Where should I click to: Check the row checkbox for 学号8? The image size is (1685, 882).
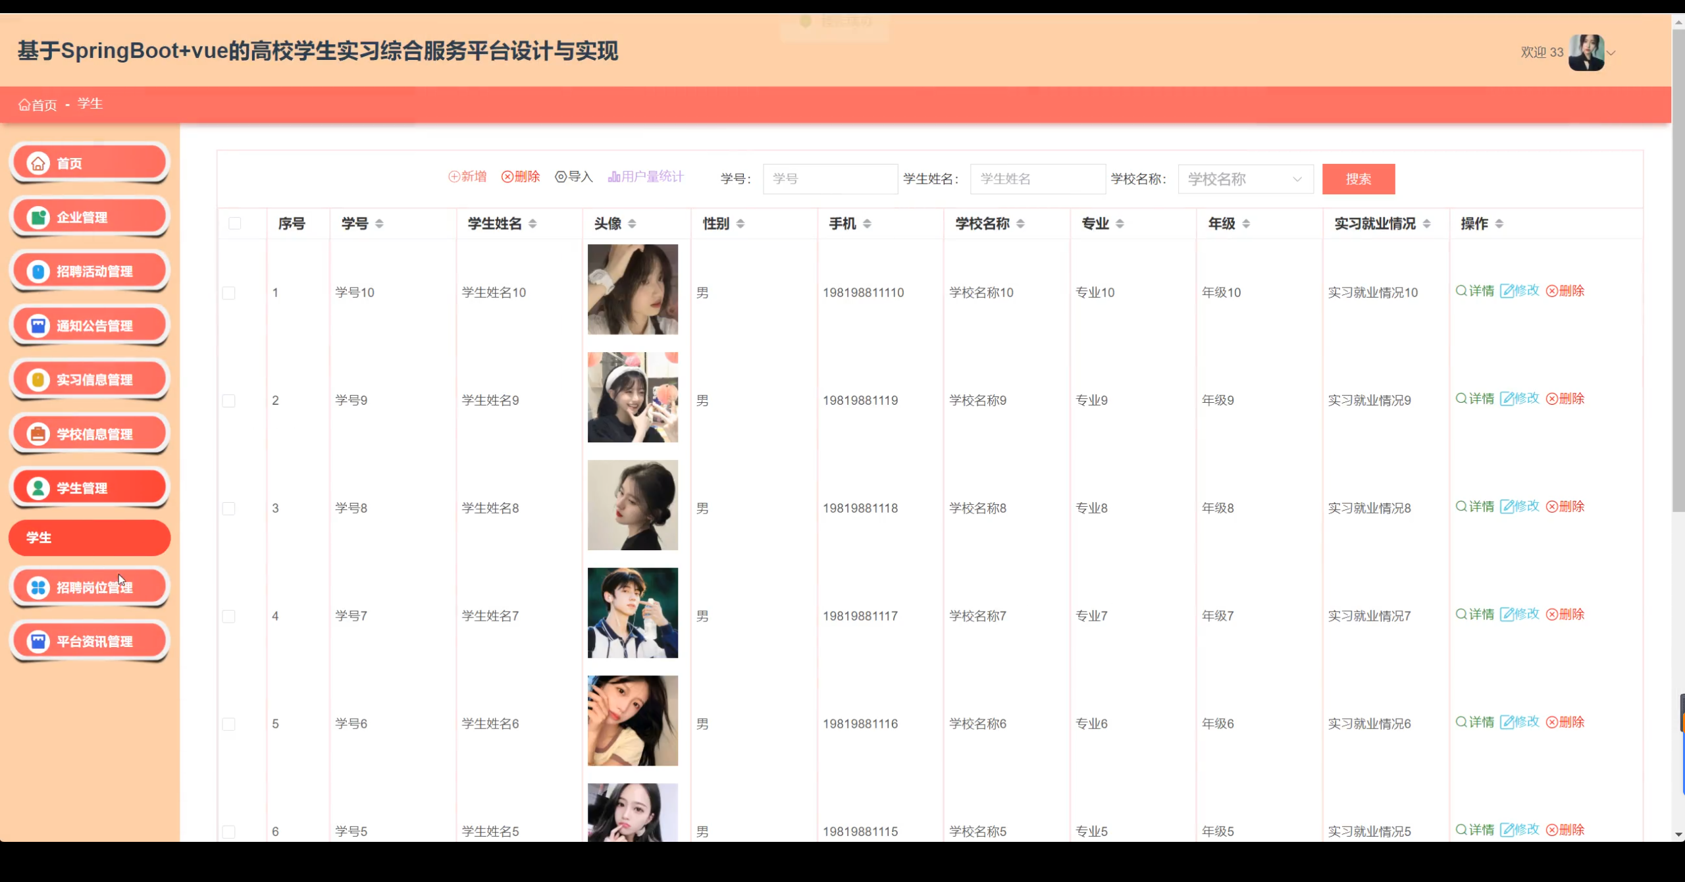(x=228, y=509)
